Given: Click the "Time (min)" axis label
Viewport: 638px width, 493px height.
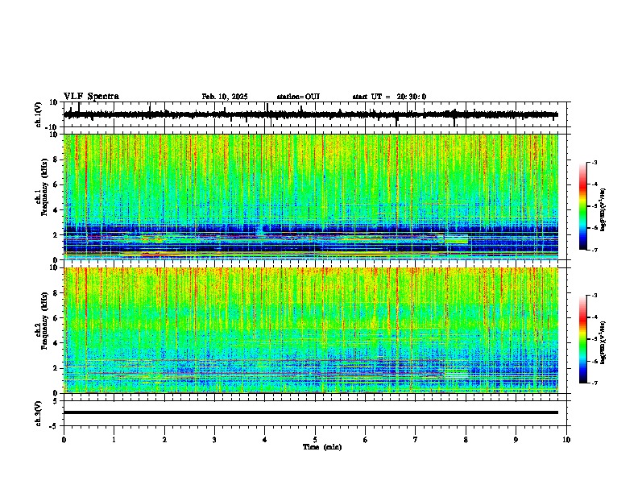Looking at the screenshot, I should 322,447.
